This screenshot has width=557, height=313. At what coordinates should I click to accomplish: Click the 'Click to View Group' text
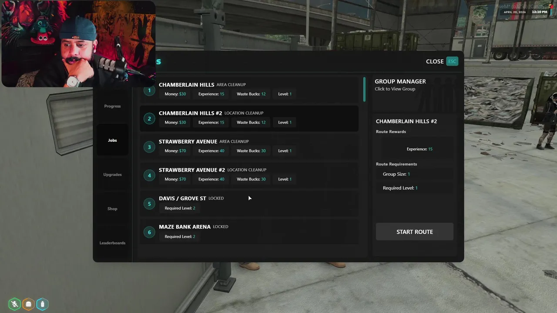click(395, 89)
